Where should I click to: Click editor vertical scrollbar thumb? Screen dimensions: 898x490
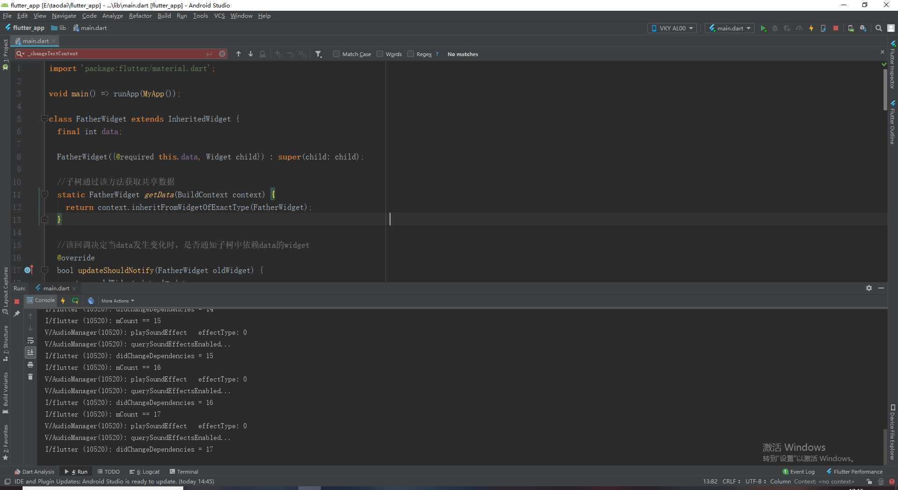click(885, 89)
